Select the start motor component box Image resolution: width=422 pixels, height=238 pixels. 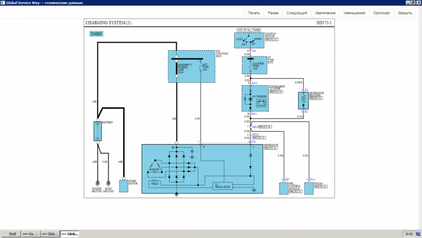(x=124, y=186)
